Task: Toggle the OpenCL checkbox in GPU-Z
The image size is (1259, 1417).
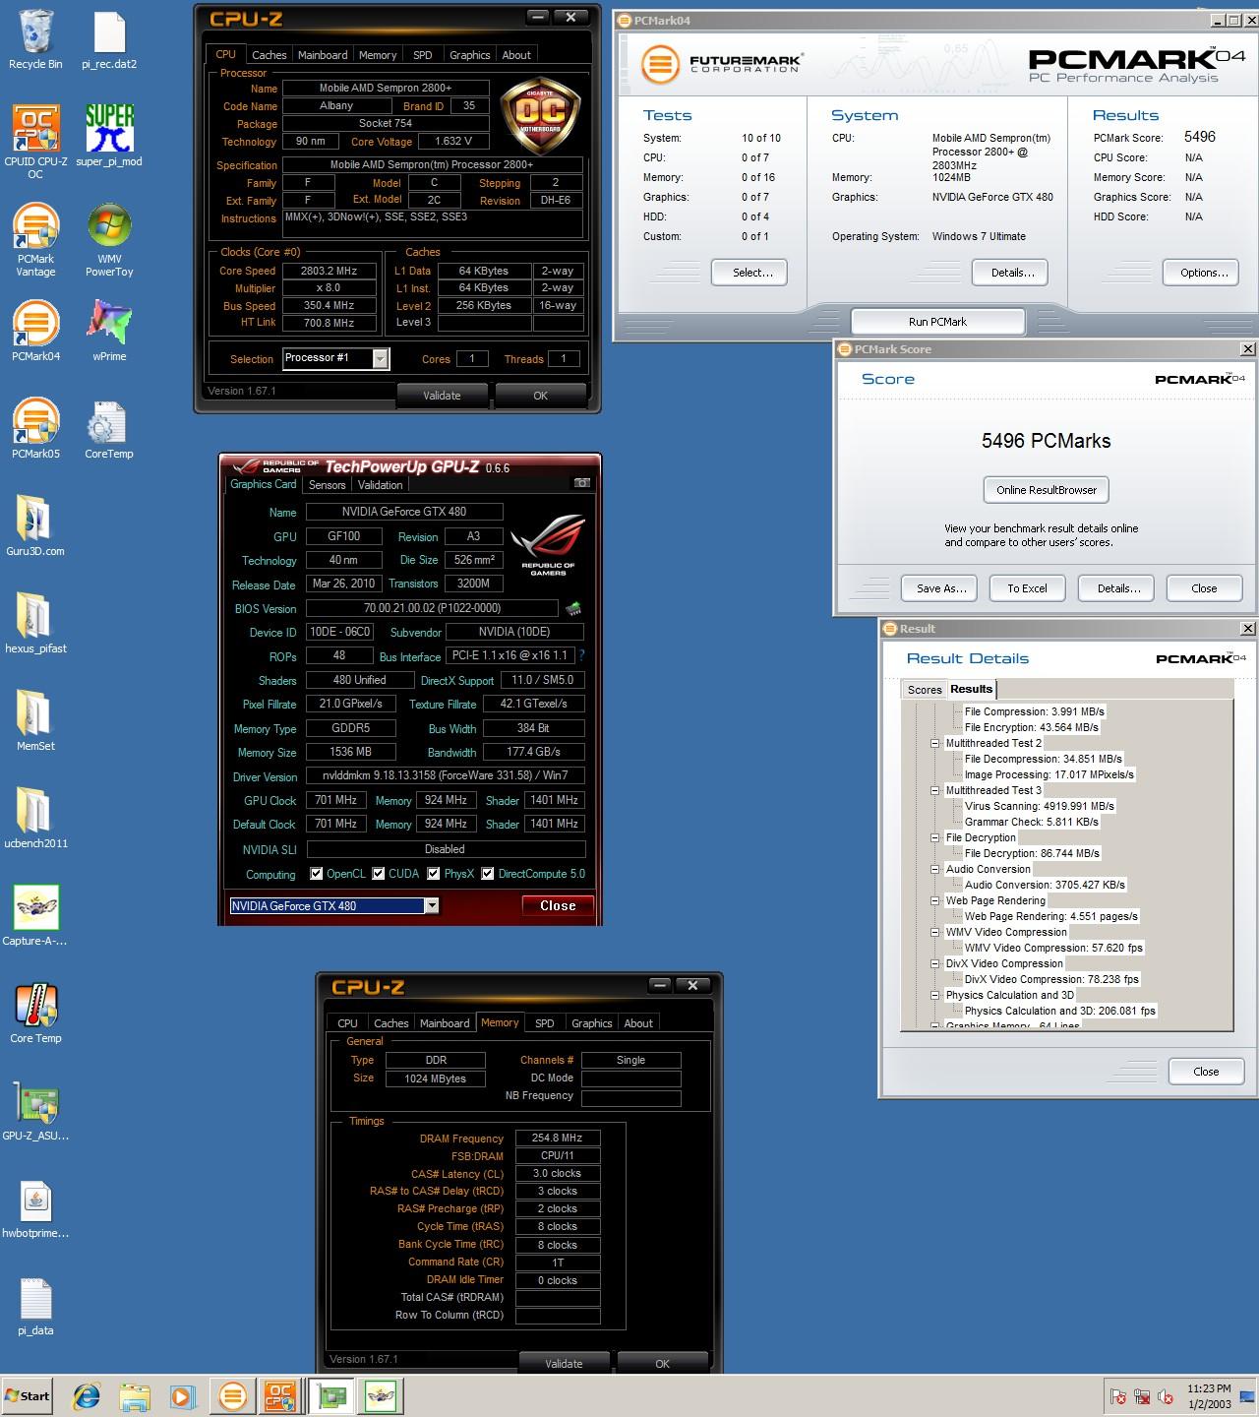Action: [317, 874]
